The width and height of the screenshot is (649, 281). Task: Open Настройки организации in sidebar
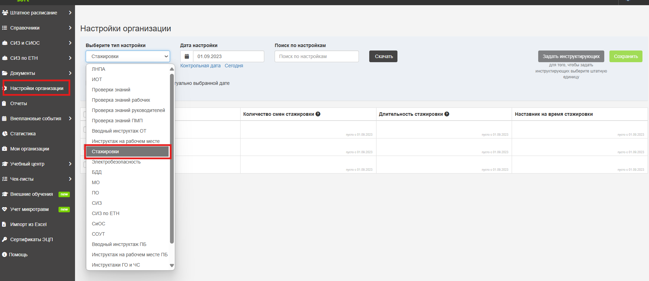[37, 88]
